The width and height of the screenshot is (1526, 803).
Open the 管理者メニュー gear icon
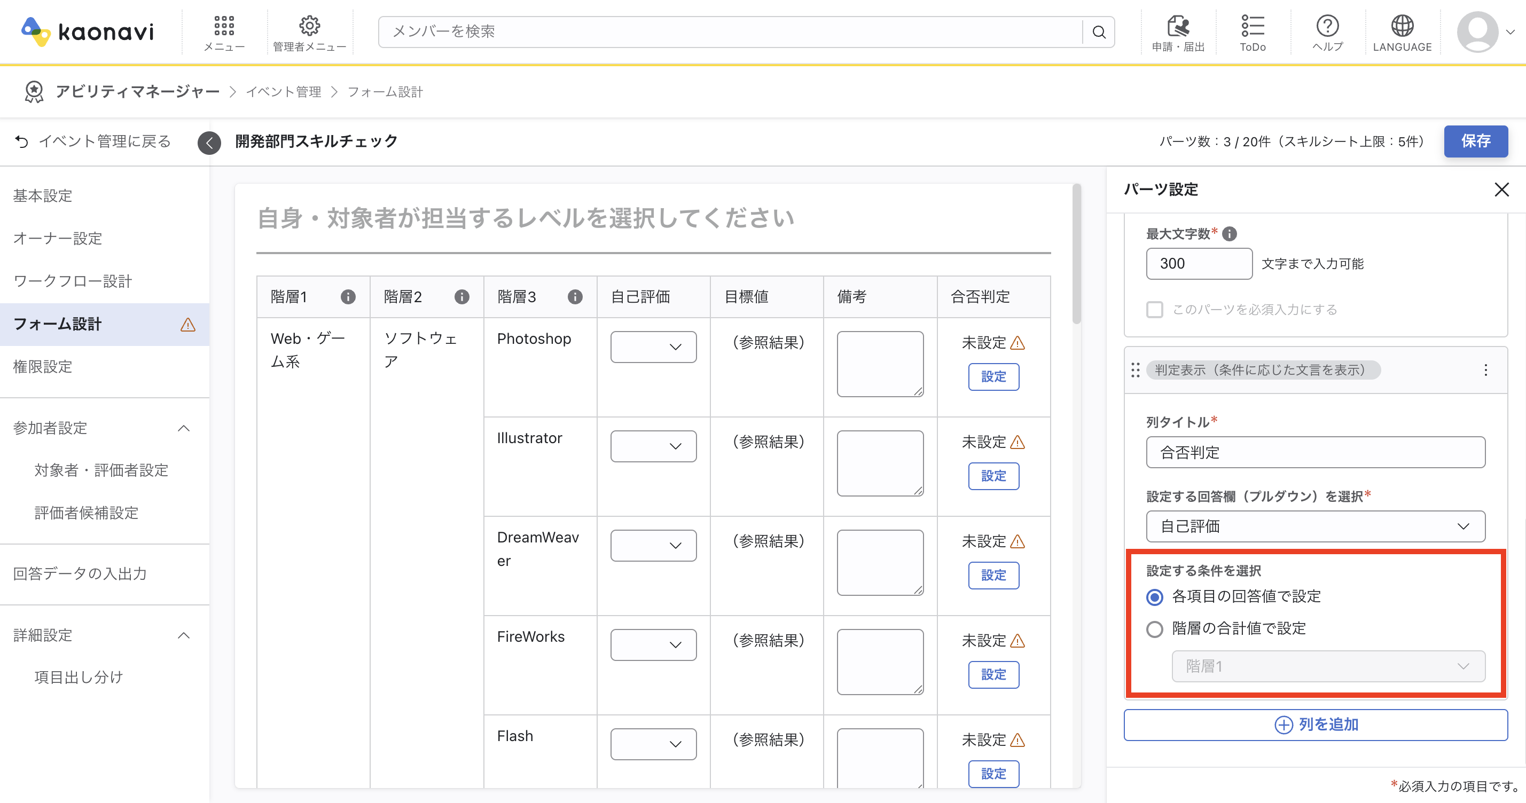pyautogui.click(x=309, y=26)
